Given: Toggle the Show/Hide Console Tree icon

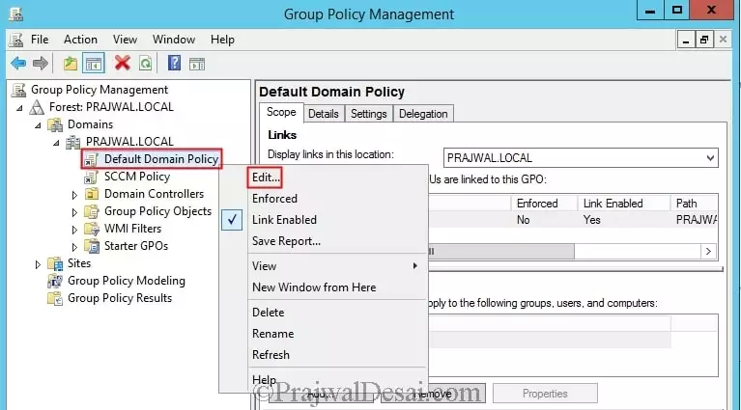Looking at the screenshot, I should click(x=93, y=63).
